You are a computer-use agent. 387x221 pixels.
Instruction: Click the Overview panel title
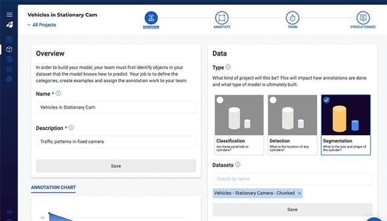[50, 54]
